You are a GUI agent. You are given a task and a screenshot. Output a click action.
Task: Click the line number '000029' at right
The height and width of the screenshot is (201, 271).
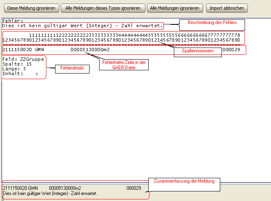click(x=231, y=50)
